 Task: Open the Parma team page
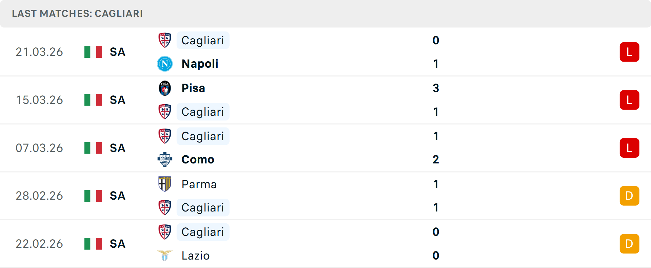click(x=199, y=184)
